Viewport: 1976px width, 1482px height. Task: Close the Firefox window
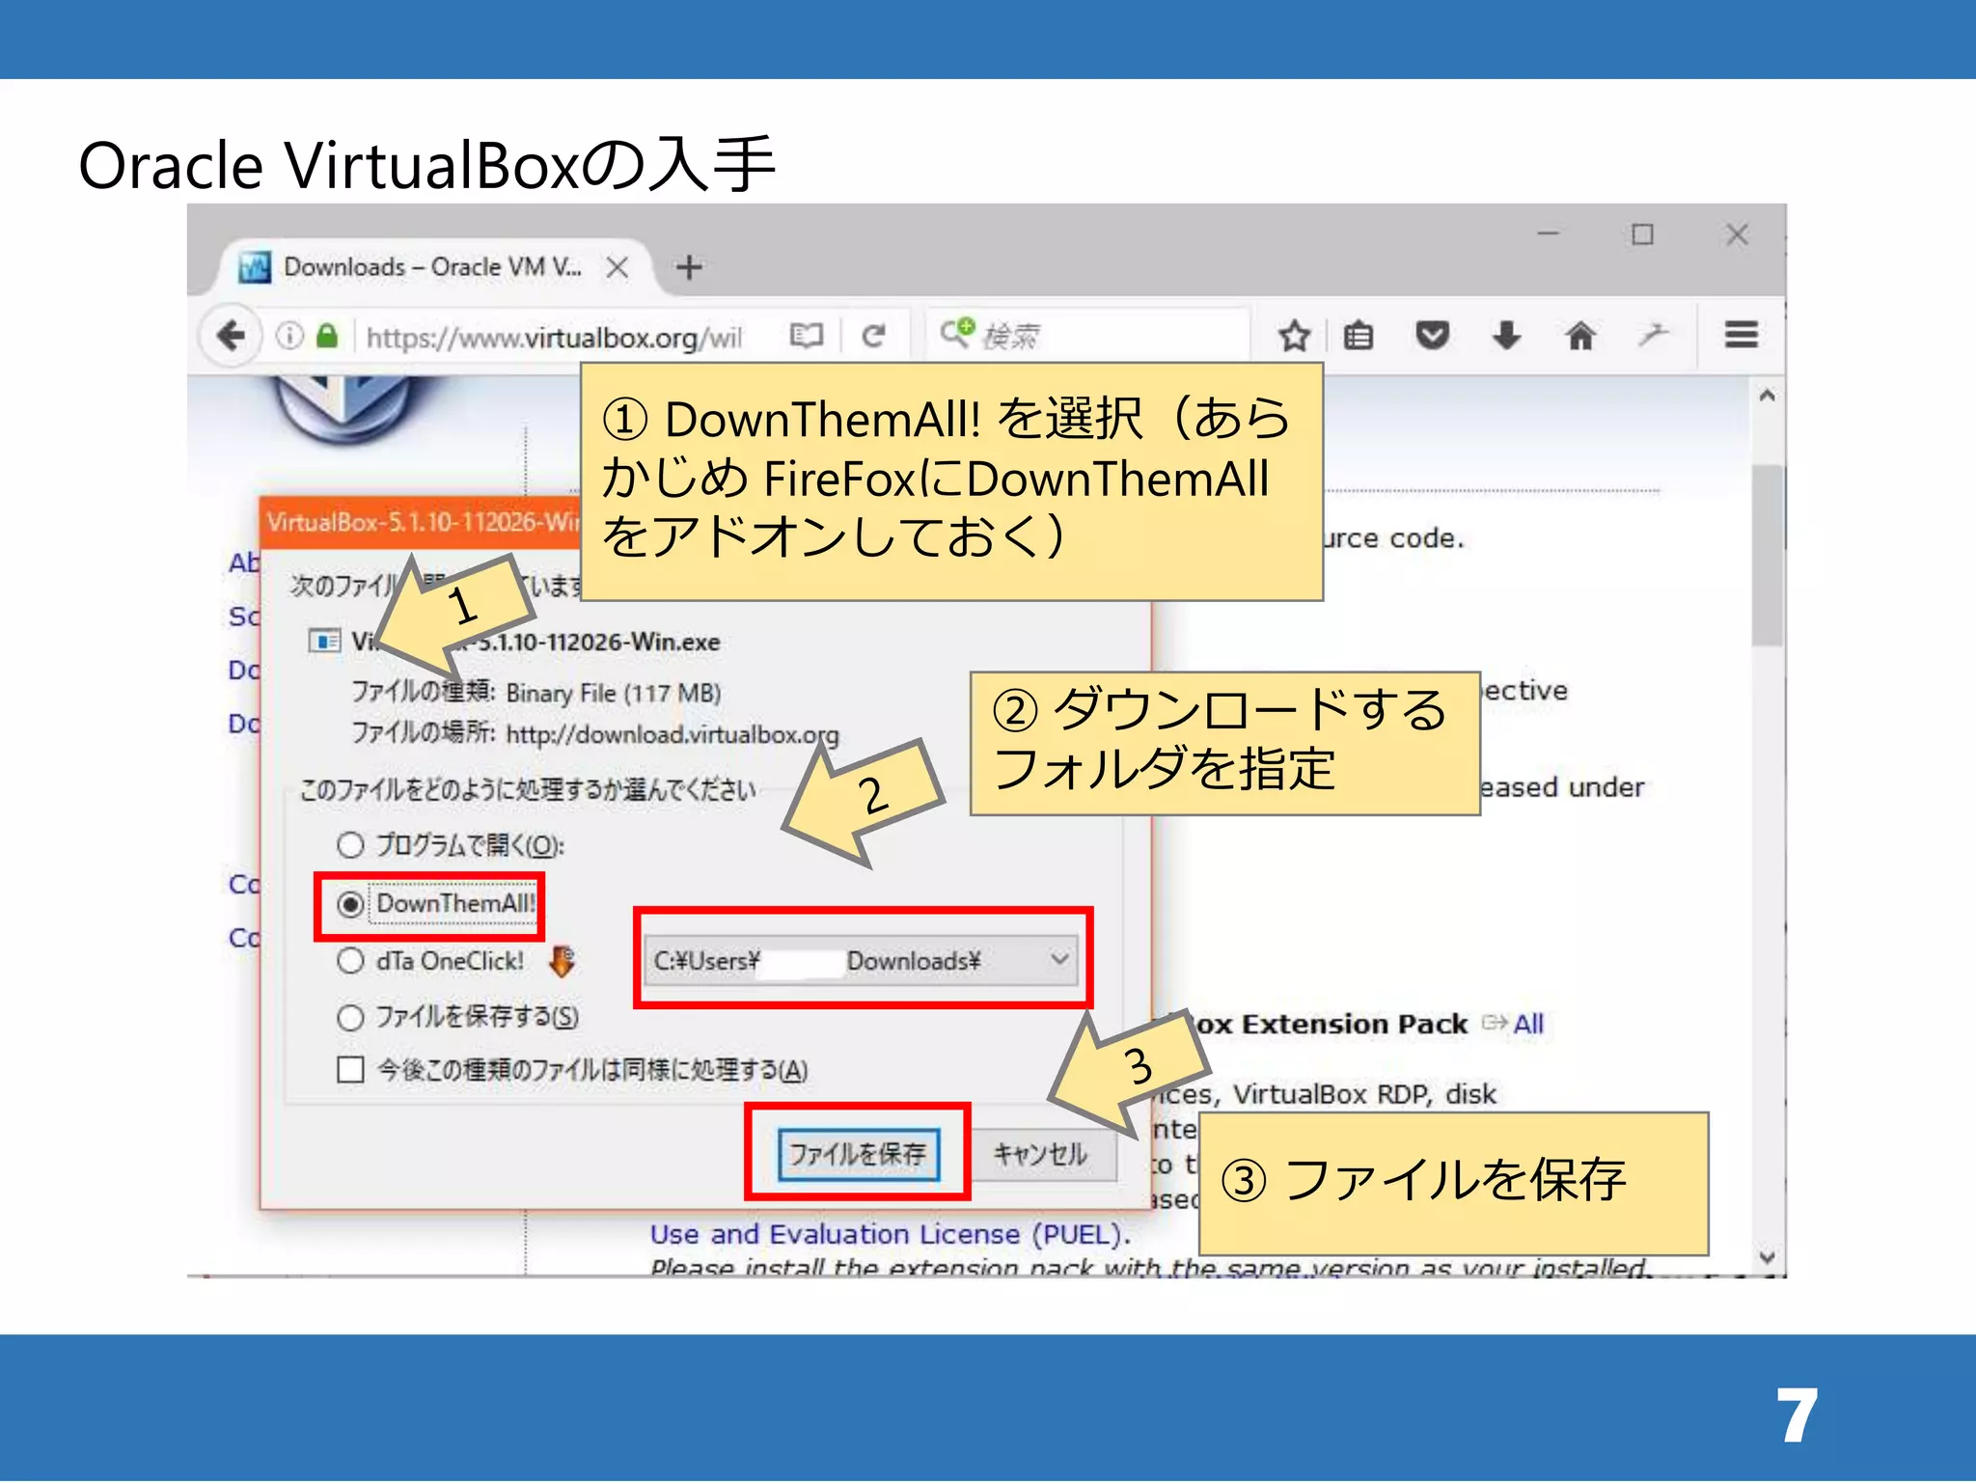tap(1737, 234)
